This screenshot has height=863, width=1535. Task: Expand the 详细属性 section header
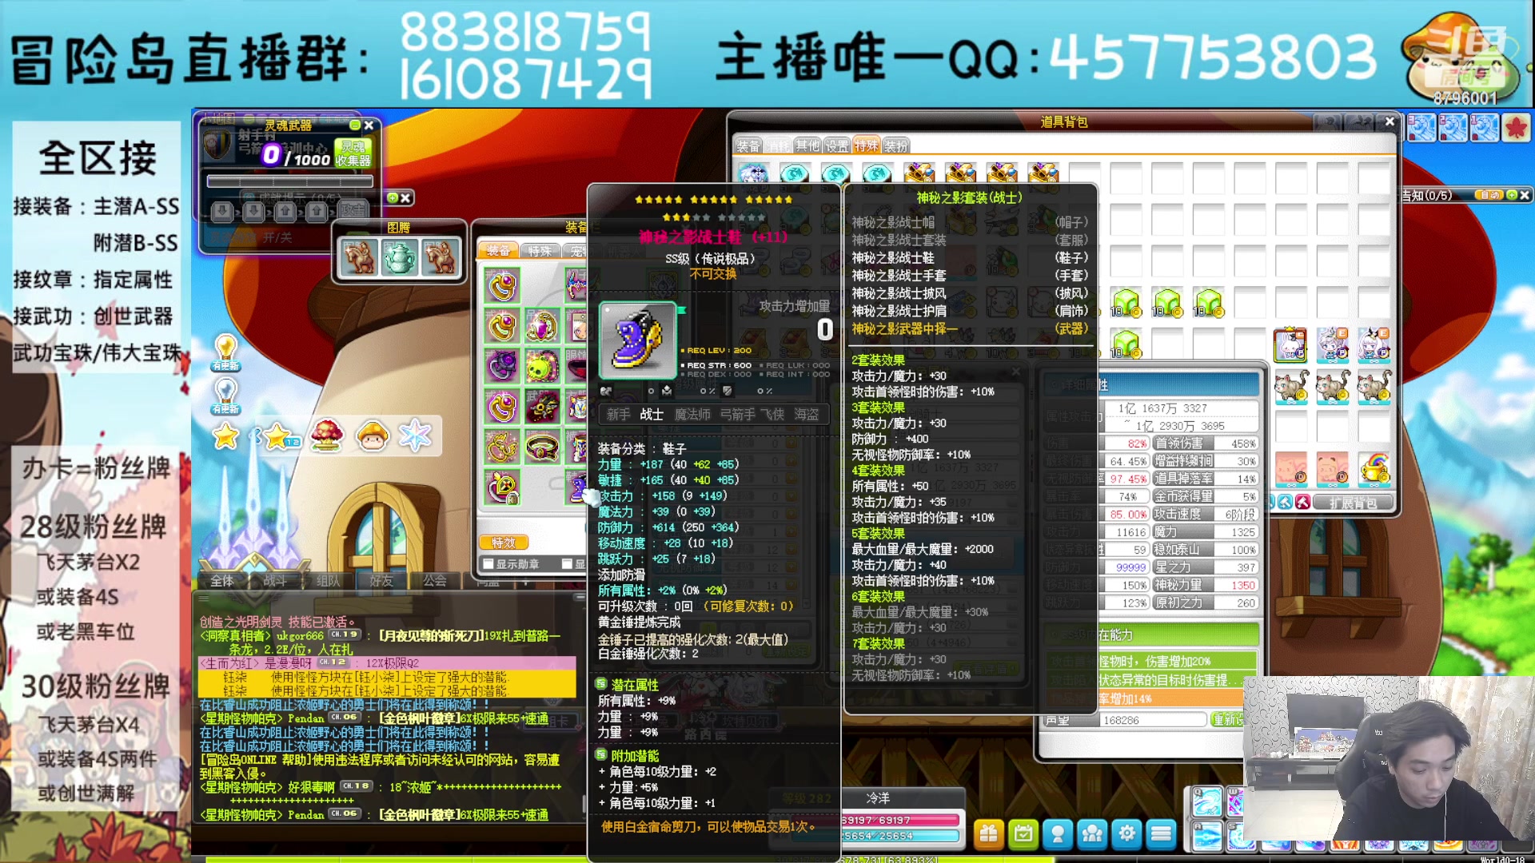click(x=1178, y=384)
